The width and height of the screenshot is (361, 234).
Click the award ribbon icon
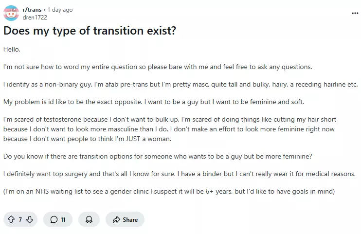click(89, 219)
